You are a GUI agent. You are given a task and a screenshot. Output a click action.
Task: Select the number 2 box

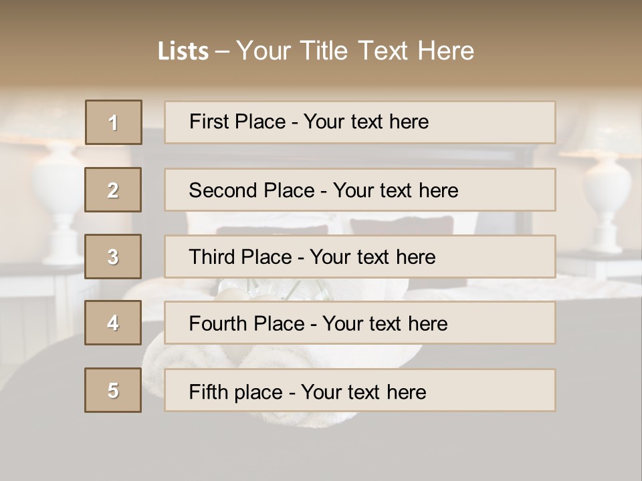113,190
